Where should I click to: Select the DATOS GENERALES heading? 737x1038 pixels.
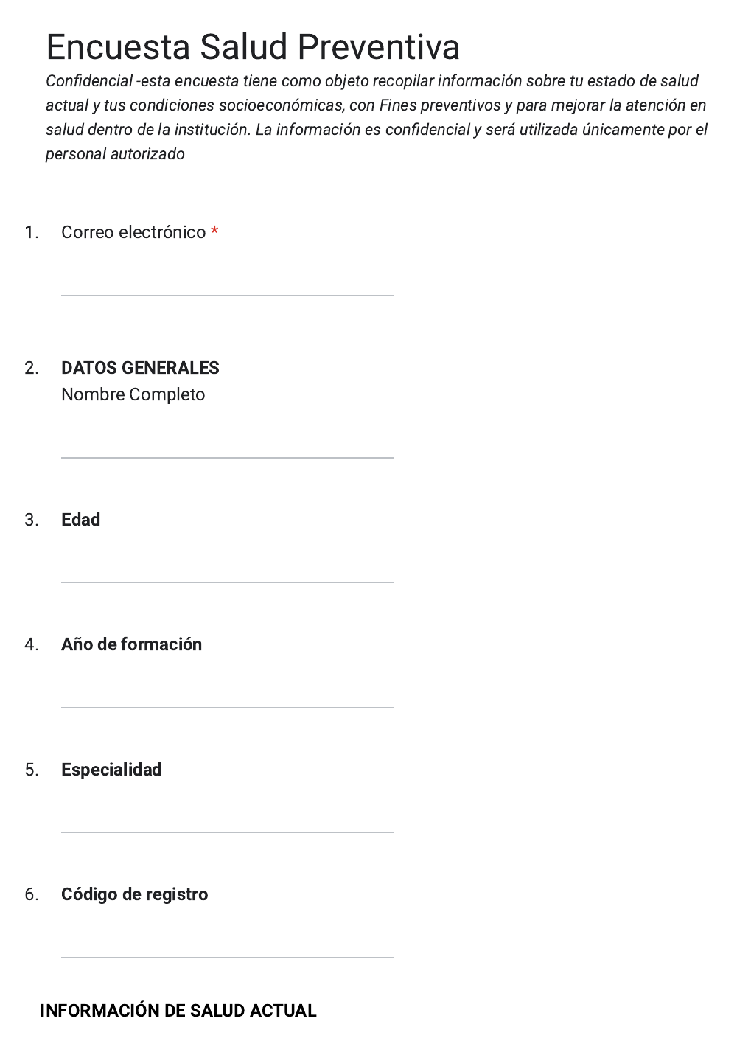coord(140,368)
